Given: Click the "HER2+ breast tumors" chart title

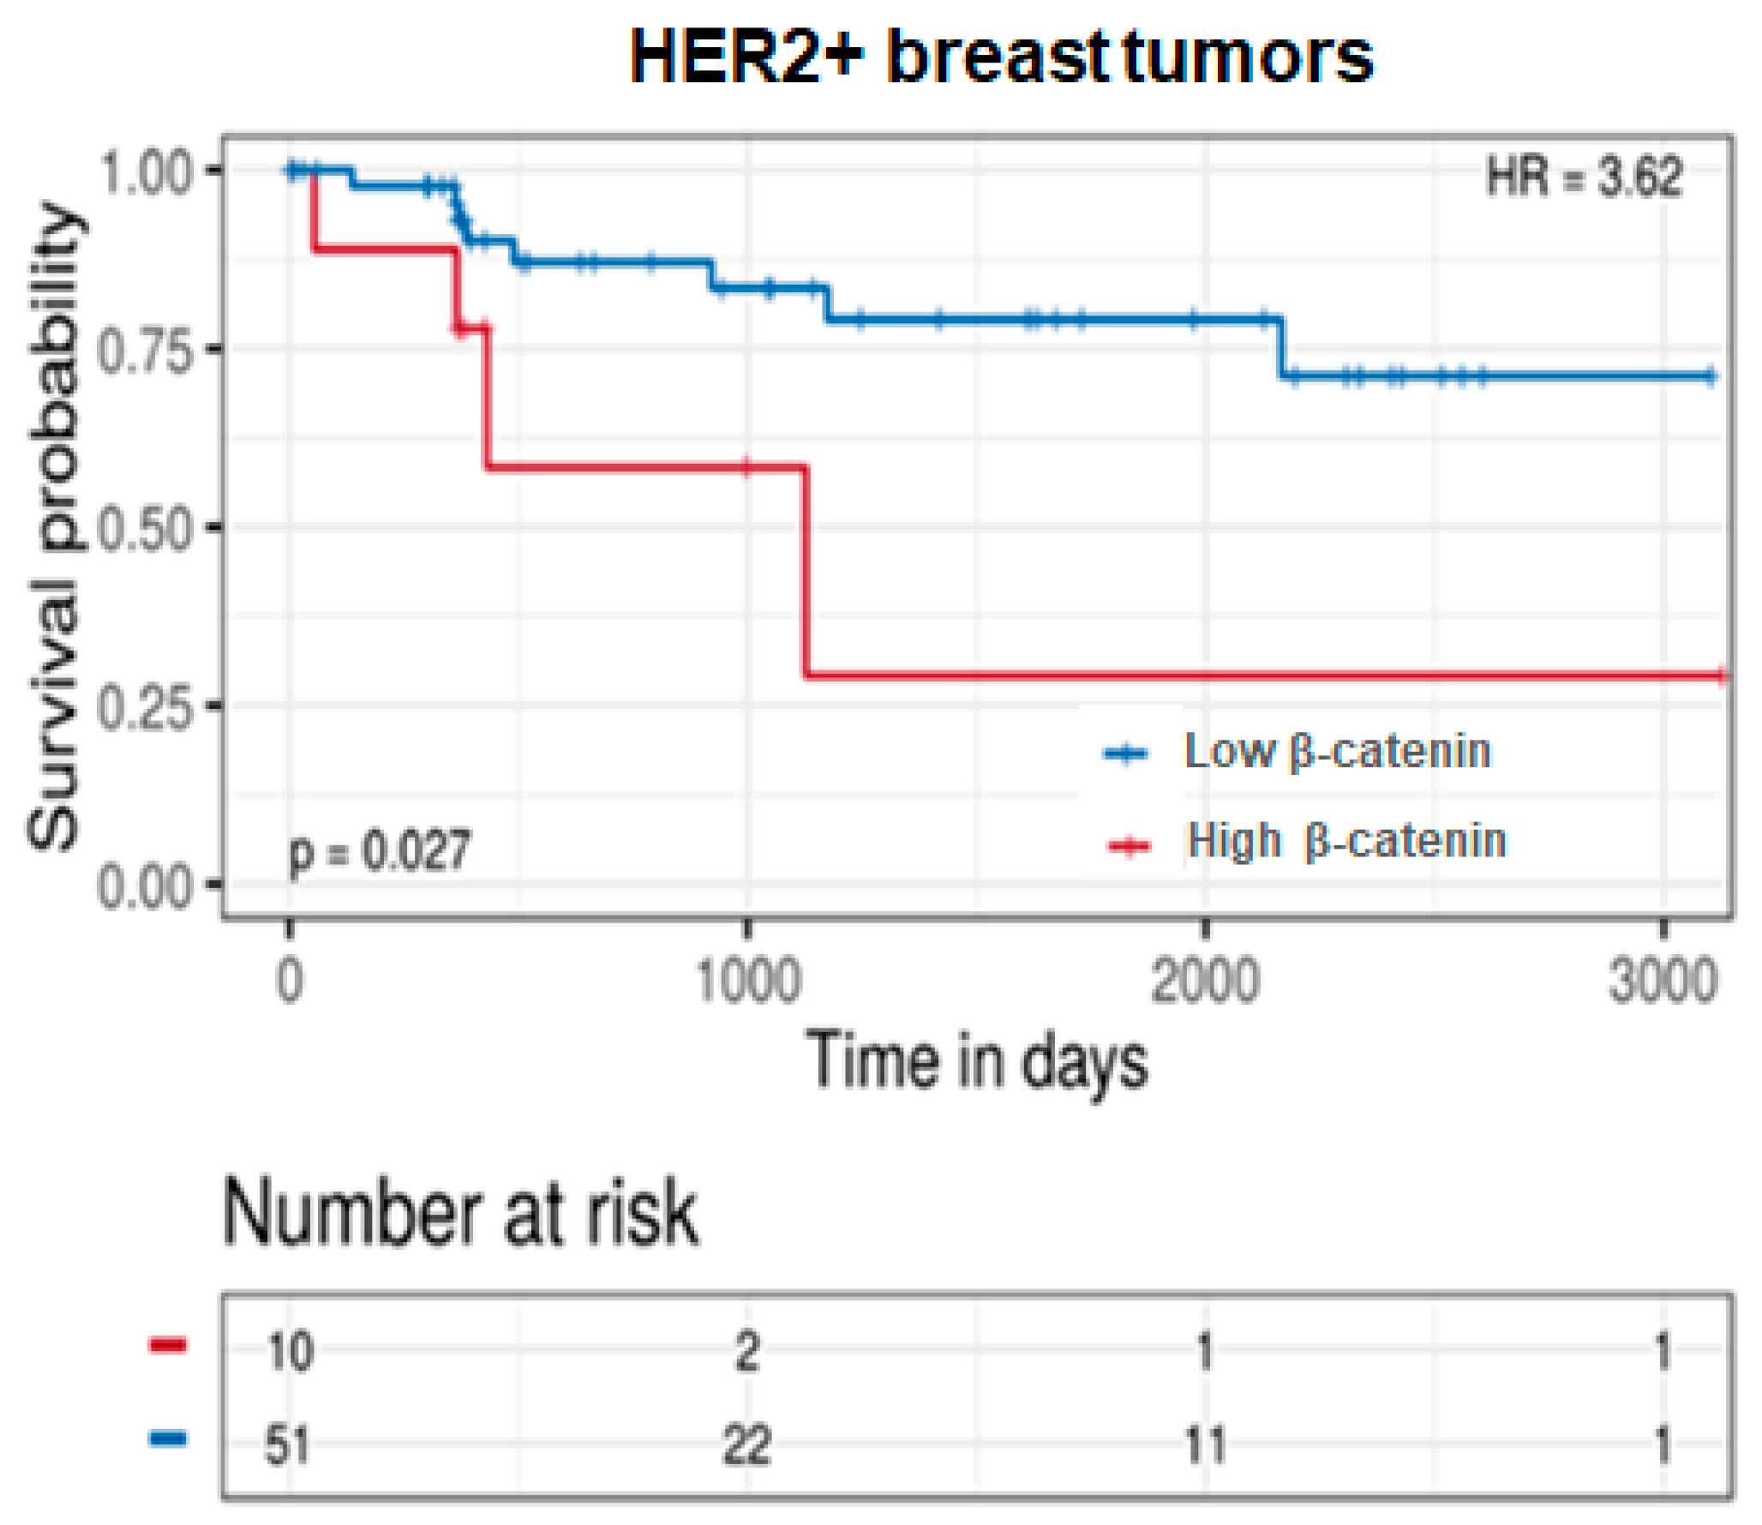Looking at the screenshot, I should (1001, 57).
